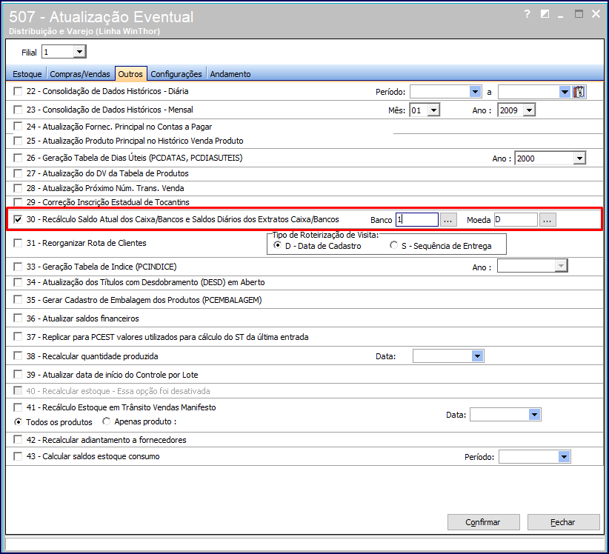The image size is (609, 554).
Task: Select D - Data de Cadastro radio
Action: click(x=277, y=245)
